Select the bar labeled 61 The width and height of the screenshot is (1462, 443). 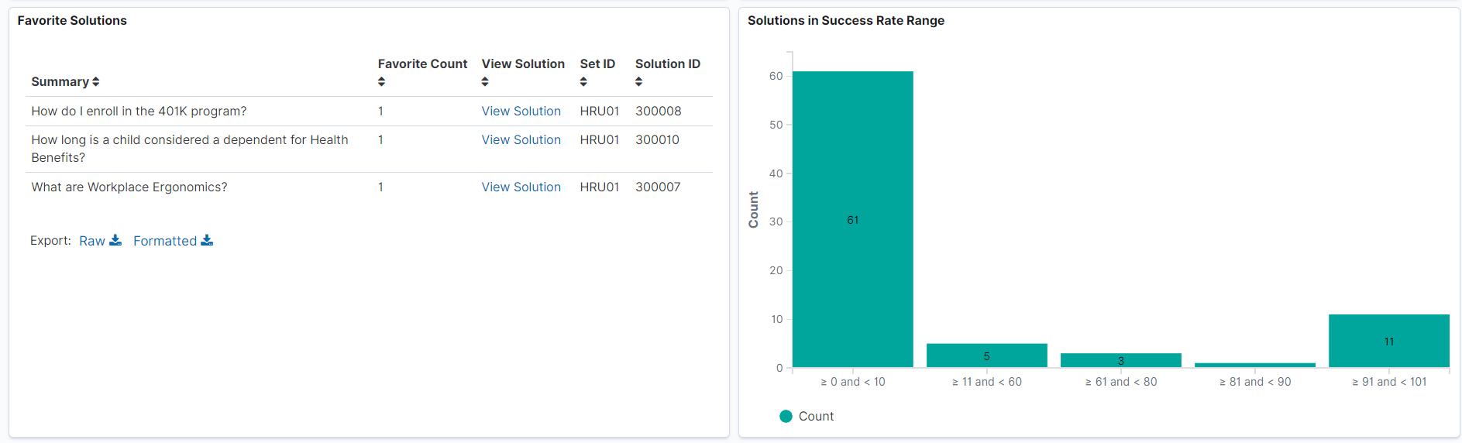coord(852,219)
